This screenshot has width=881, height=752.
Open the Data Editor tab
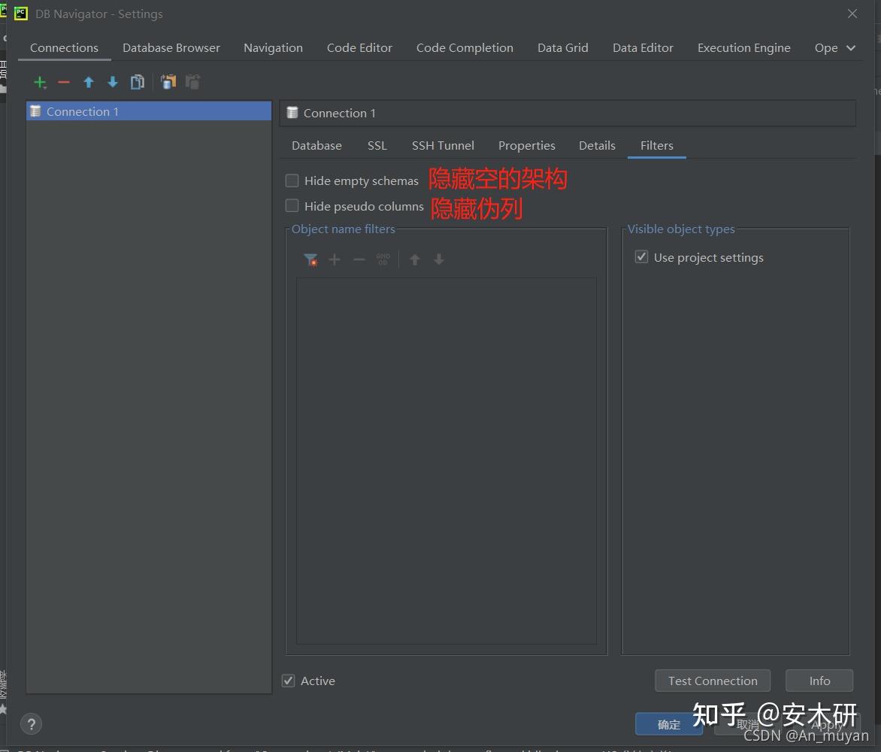[x=643, y=48]
